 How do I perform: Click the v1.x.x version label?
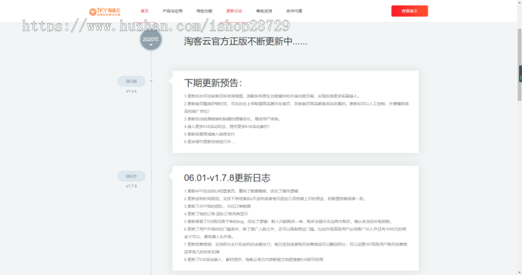click(131, 91)
